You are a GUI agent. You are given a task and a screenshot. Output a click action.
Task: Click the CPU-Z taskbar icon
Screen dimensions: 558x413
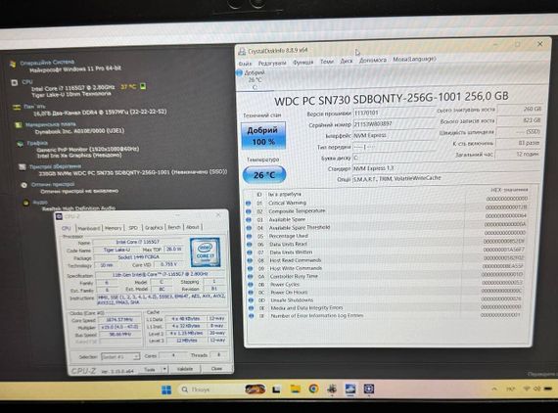[369, 389]
